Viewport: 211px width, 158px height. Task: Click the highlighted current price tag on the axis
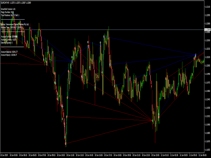pyautogui.click(x=207, y=30)
